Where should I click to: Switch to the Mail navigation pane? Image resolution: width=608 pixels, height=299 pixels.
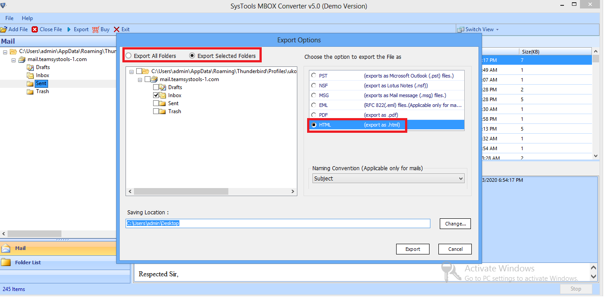click(x=58, y=248)
